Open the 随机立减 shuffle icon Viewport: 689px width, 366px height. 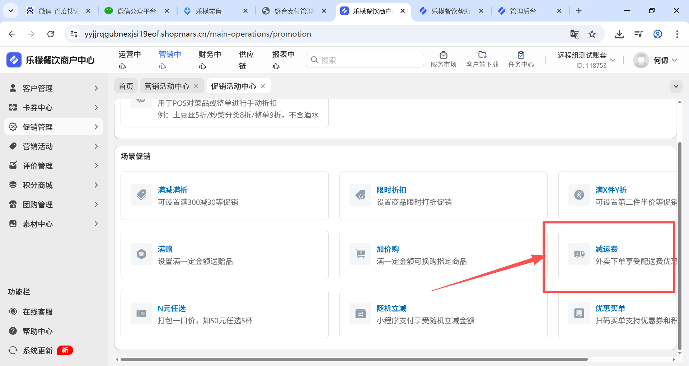(360, 313)
